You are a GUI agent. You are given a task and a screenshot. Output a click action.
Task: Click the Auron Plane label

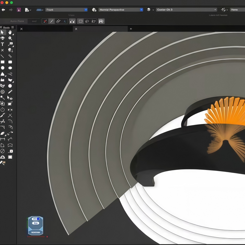click(x=17, y=21)
